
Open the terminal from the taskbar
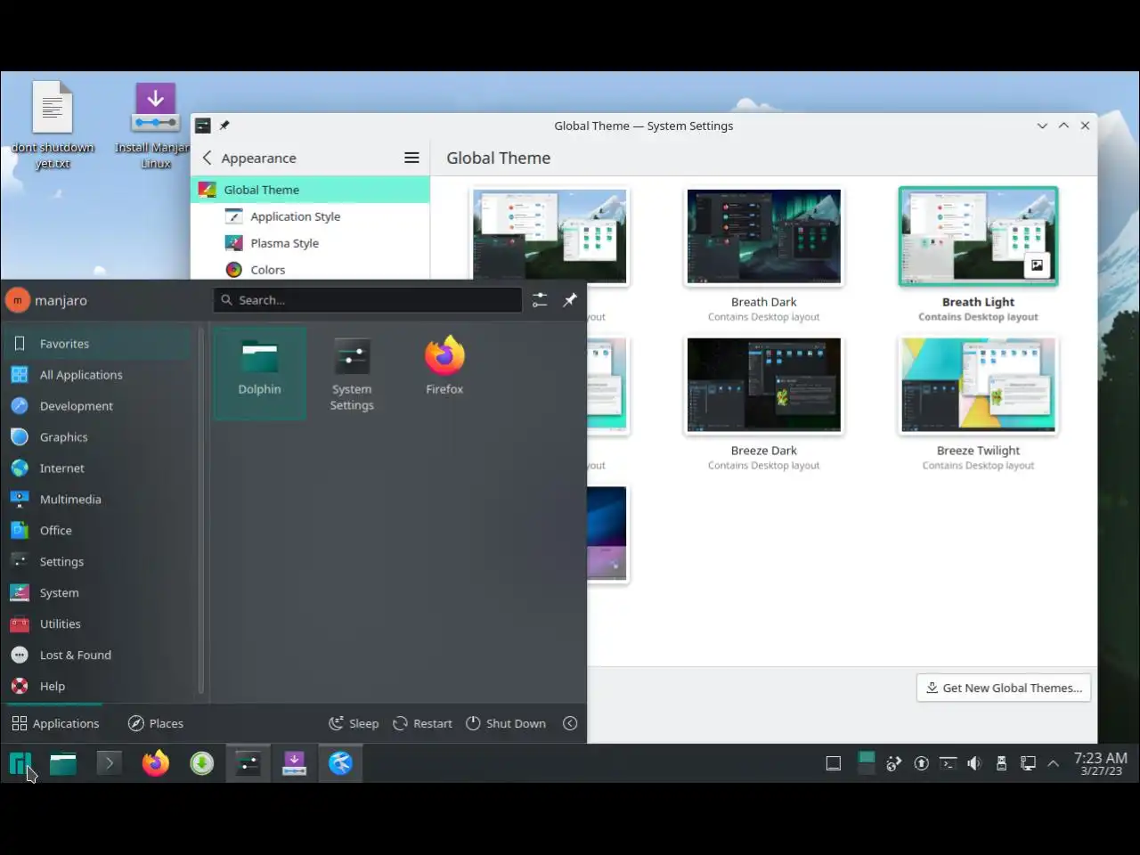(110, 763)
